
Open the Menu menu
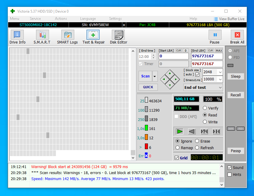point(14,19)
